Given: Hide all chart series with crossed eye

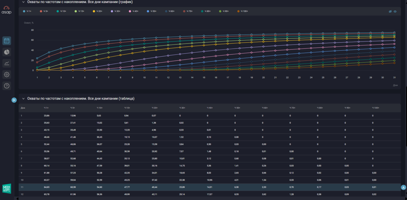Looking at the screenshot, I should point(390,11).
